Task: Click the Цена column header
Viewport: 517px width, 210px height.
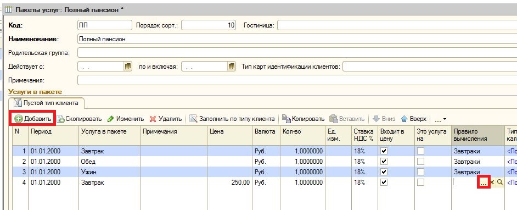Action: tap(229, 135)
